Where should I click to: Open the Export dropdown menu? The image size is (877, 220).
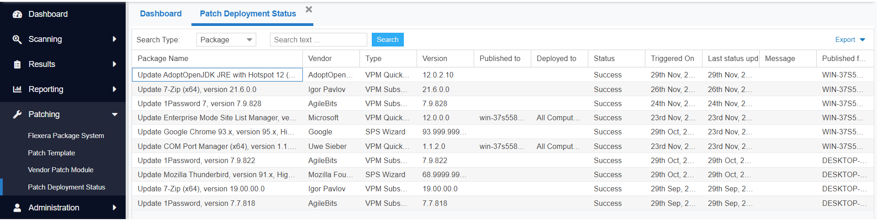[x=850, y=40]
